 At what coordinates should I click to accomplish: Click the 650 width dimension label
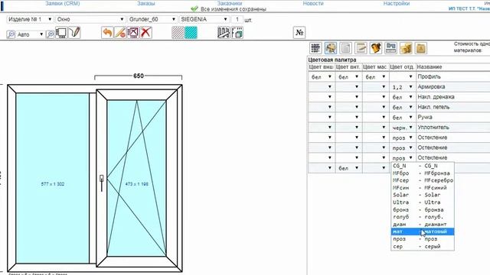coord(139,76)
